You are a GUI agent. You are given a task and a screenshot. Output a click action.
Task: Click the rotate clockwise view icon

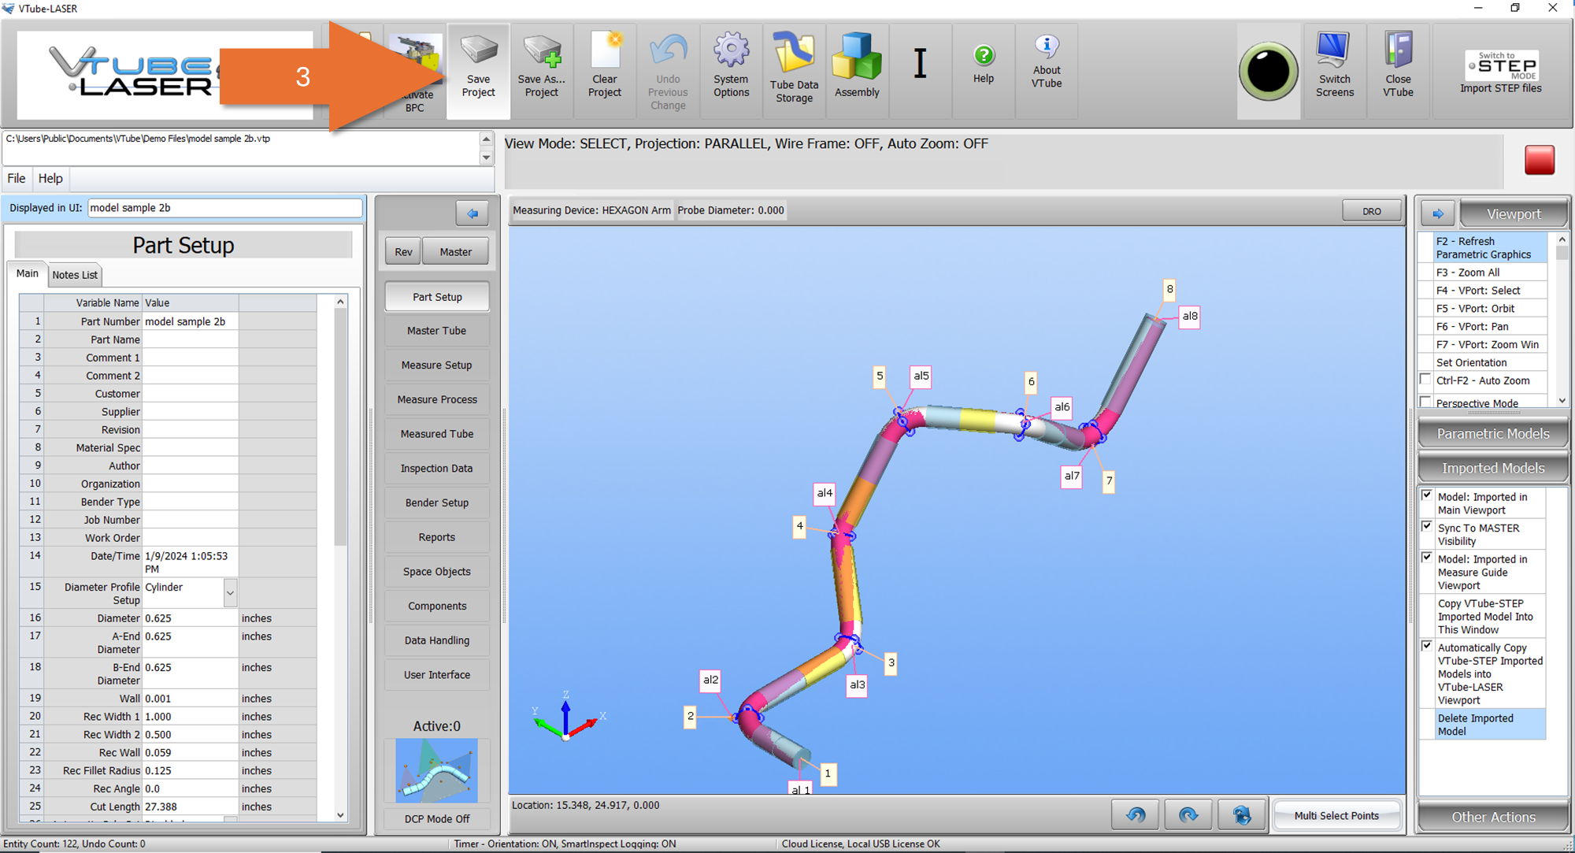(x=1188, y=815)
